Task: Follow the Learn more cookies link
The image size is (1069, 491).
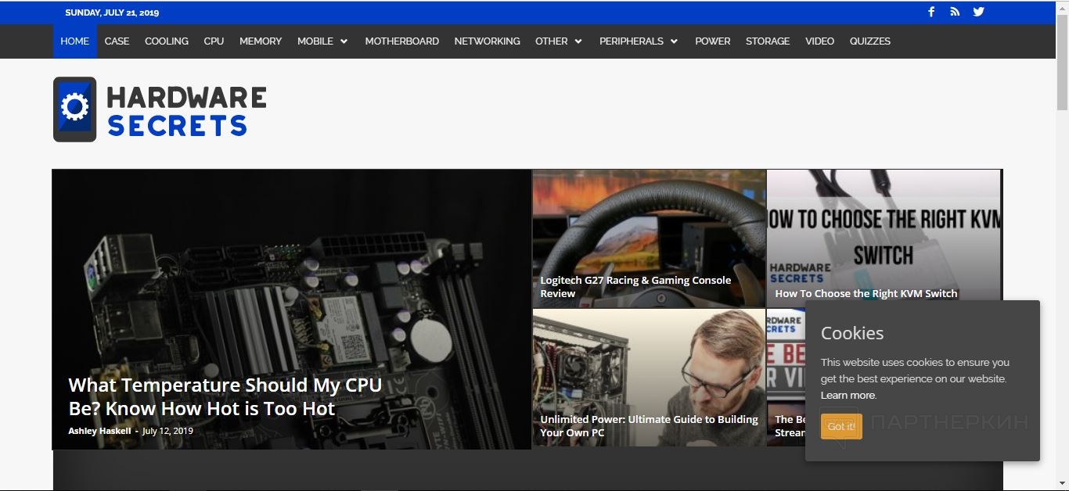Action: [848, 396]
